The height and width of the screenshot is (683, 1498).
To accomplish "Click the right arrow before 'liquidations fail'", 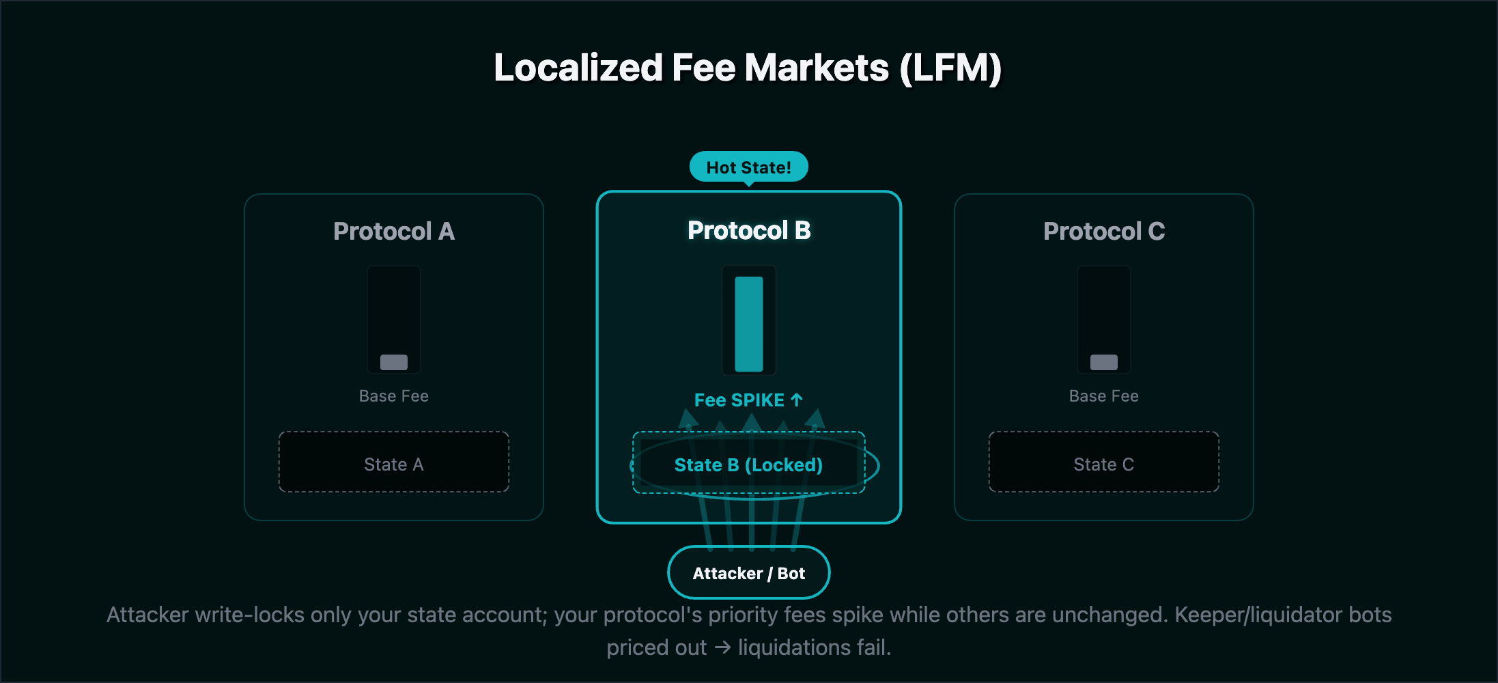I will (x=722, y=647).
